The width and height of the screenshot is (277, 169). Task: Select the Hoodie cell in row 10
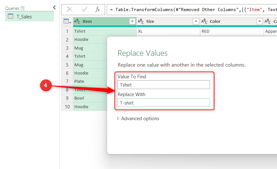coord(90,107)
